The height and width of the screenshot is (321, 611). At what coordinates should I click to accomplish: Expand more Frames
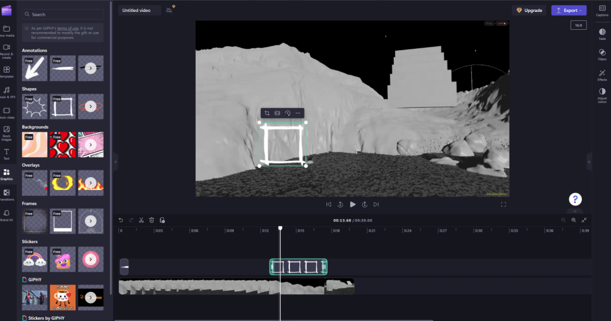pyautogui.click(x=91, y=221)
